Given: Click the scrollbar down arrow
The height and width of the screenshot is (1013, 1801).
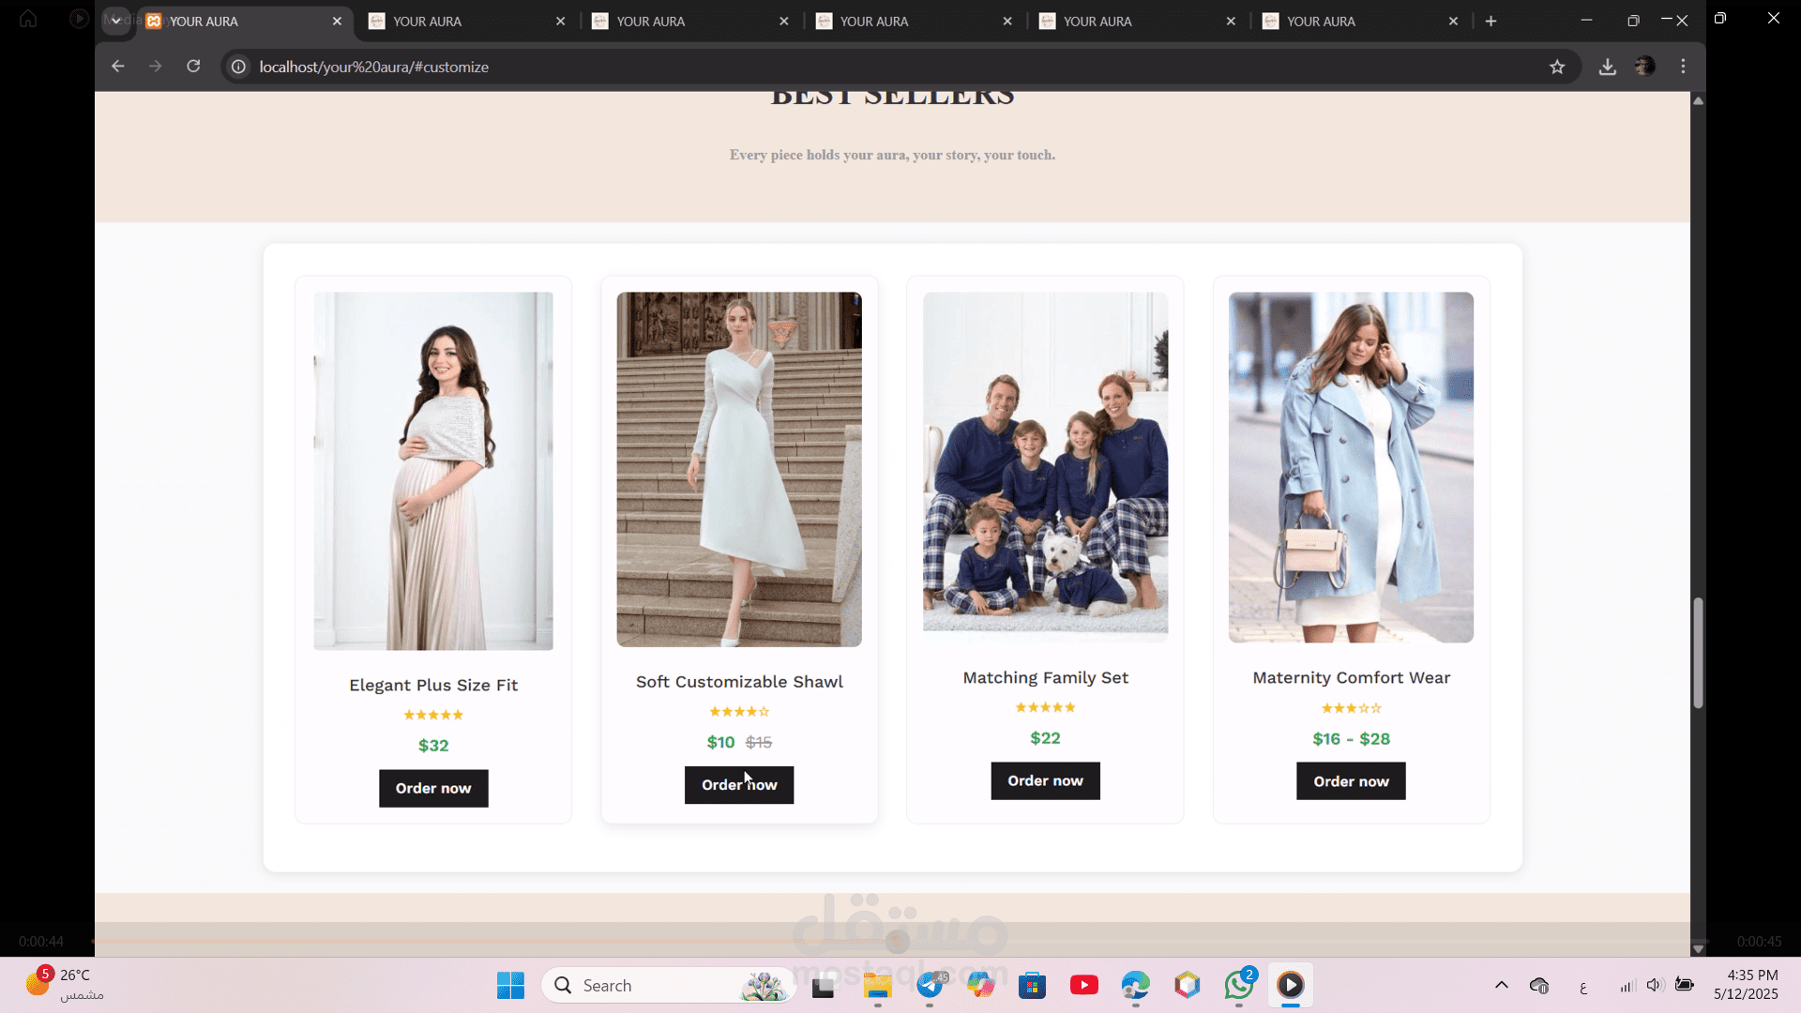Looking at the screenshot, I should pos(1698,949).
